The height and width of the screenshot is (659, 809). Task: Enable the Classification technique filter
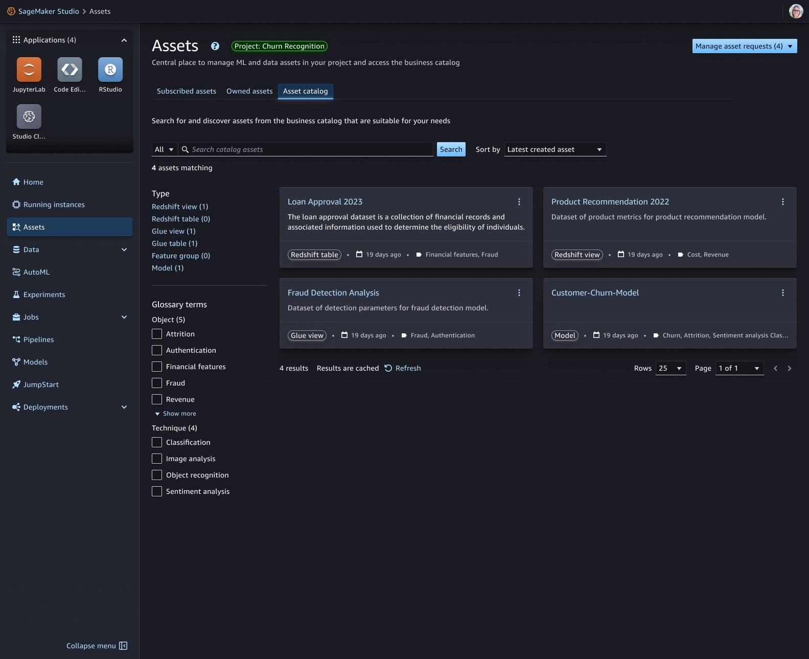[157, 442]
